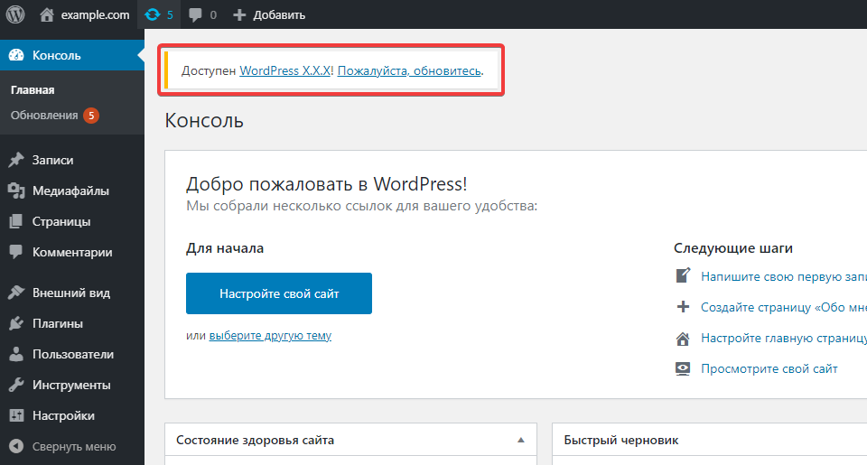Image resolution: width=867 pixels, height=465 pixels.
Task: Click the Плагины plug icon
Action: (16, 323)
